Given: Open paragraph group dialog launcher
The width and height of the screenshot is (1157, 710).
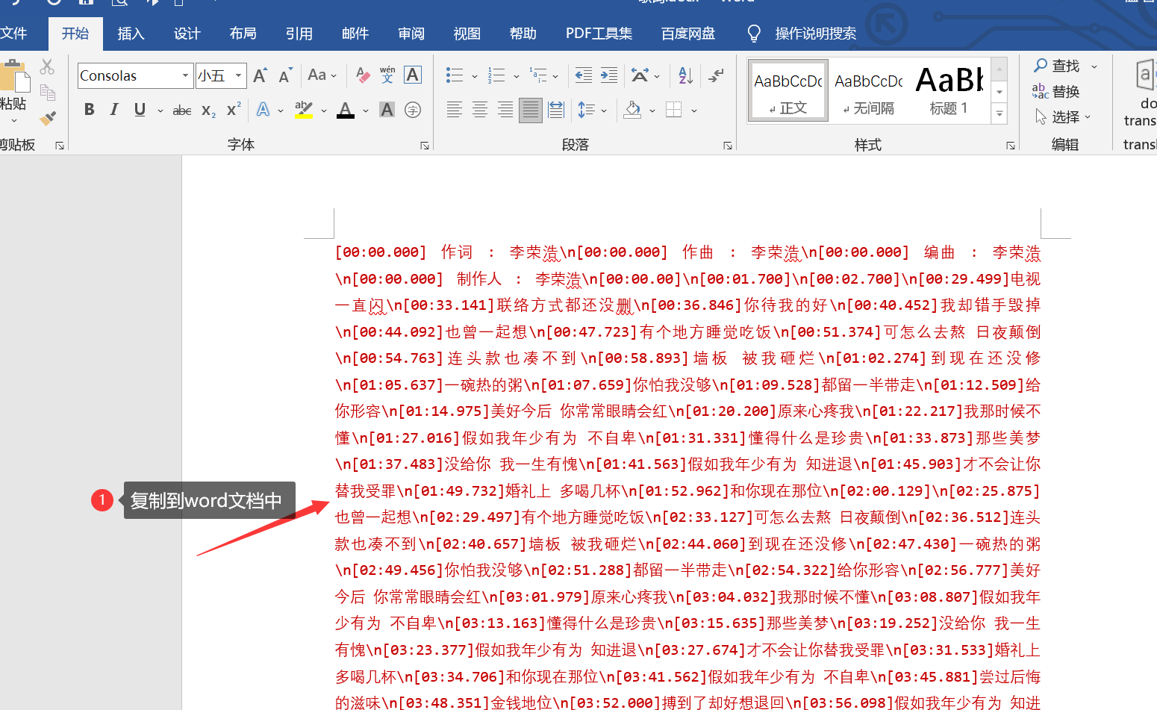Looking at the screenshot, I should click(728, 146).
